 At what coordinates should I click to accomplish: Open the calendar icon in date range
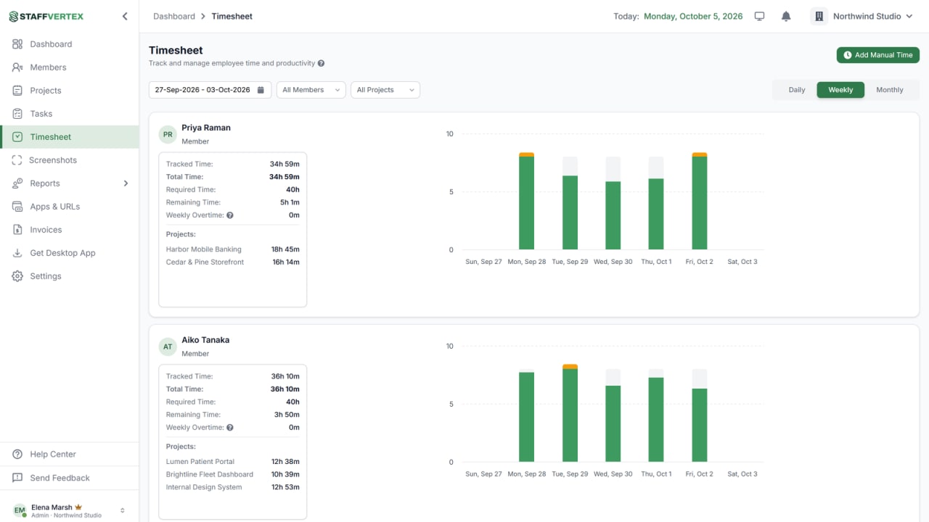pyautogui.click(x=261, y=90)
